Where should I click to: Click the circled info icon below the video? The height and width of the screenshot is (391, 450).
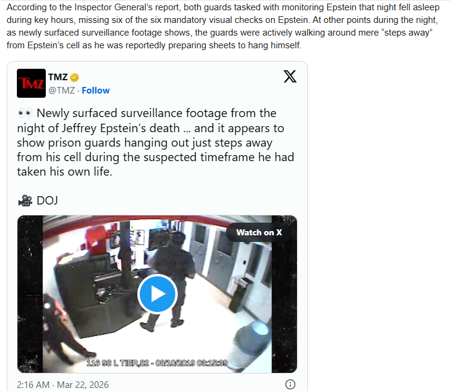(290, 384)
